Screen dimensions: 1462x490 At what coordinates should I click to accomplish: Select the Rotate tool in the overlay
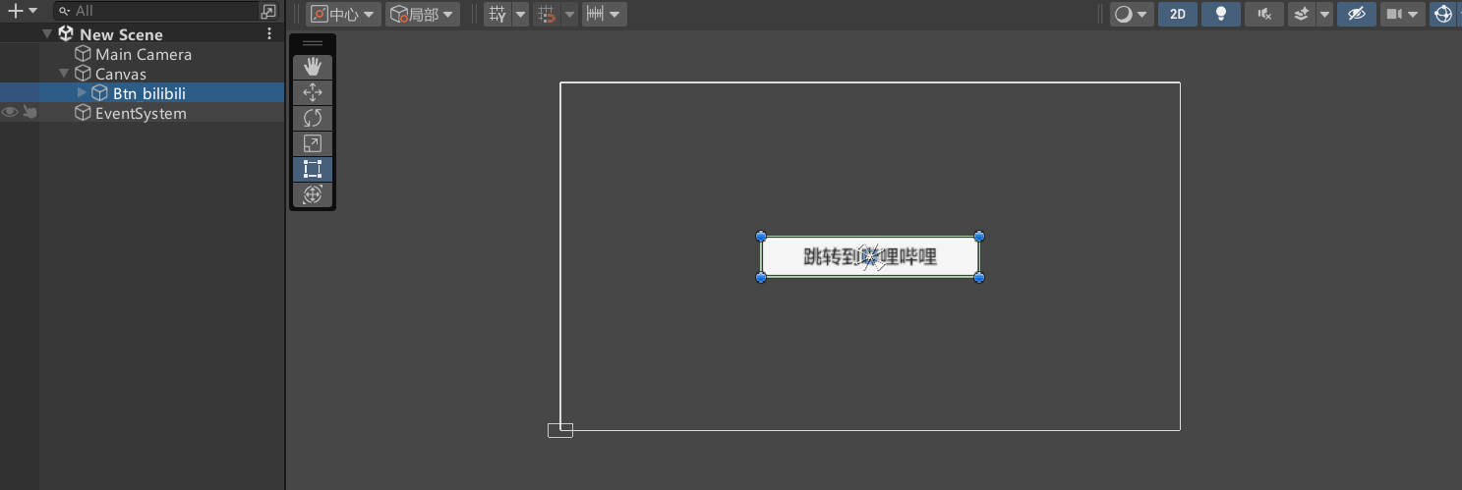[x=313, y=118]
